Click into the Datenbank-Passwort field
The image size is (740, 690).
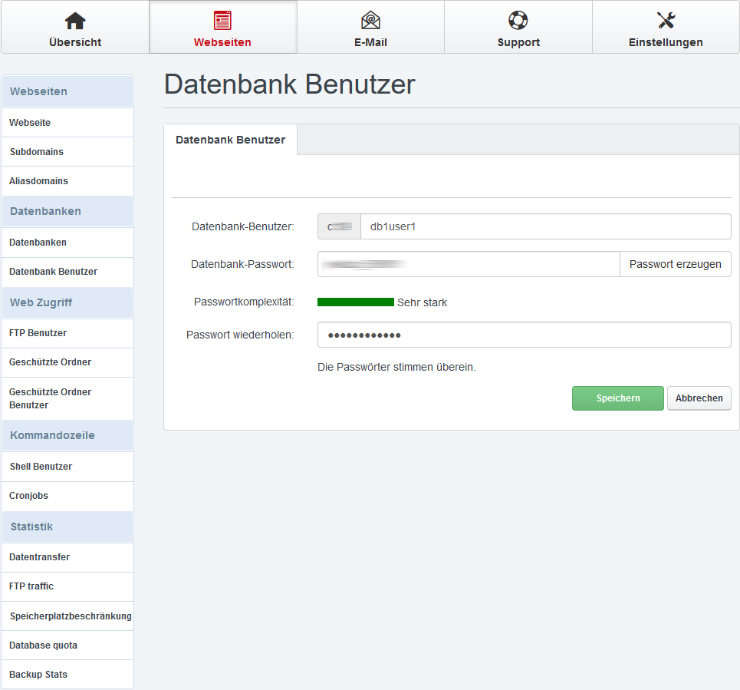click(468, 264)
